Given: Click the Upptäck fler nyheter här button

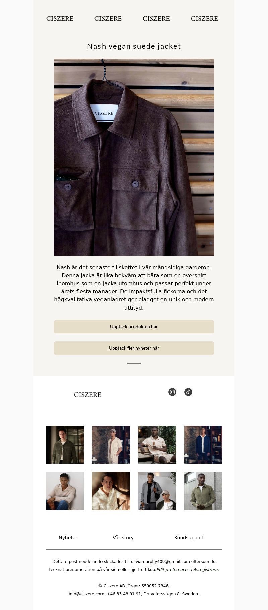Looking at the screenshot, I should point(134,348).
